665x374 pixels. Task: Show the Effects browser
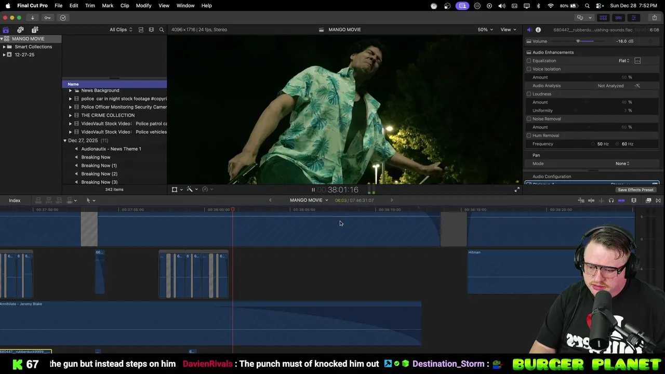pyautogui.click(x=648, y=201)
